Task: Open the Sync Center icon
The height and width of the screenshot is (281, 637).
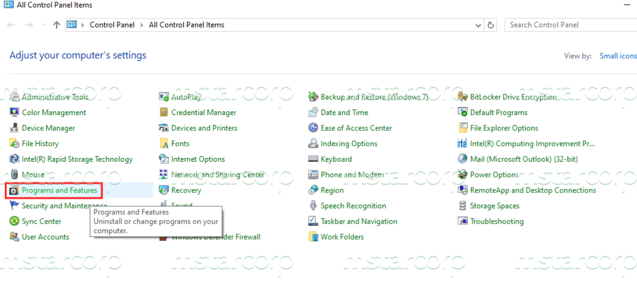Action: click(x=14, y=221)
